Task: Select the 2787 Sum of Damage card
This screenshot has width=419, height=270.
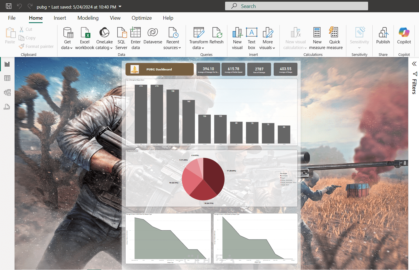Action: click(259, 69)
